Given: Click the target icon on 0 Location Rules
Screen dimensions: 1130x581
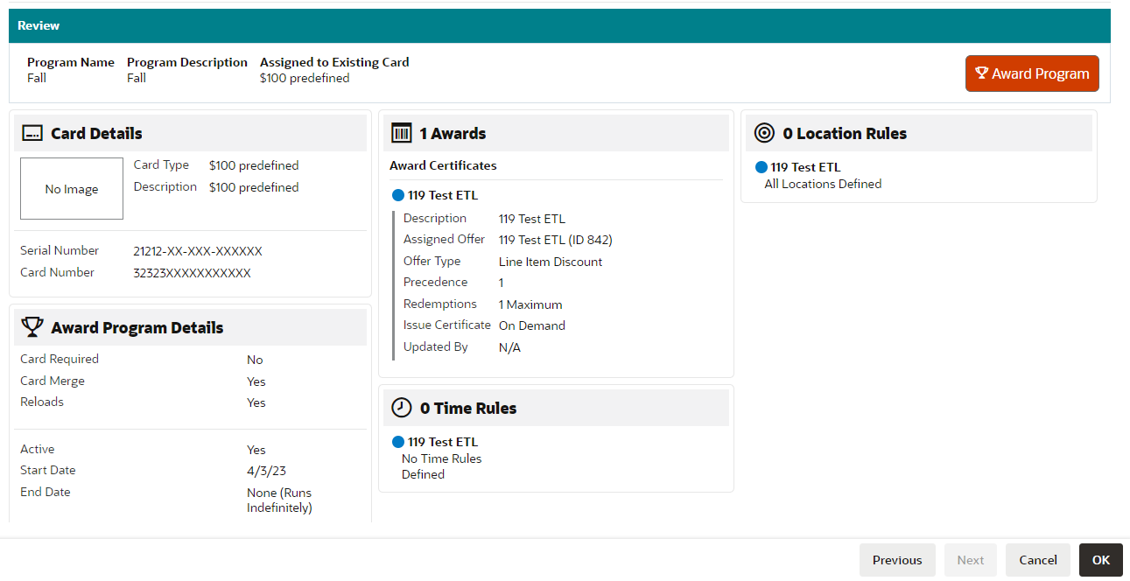Looking at the screenshot, I should (763, 132).
